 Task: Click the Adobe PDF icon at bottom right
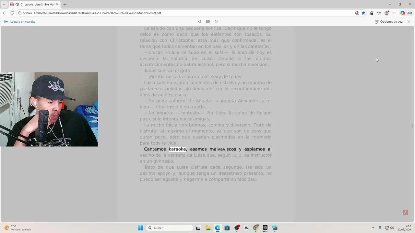[x=405, y=212]
